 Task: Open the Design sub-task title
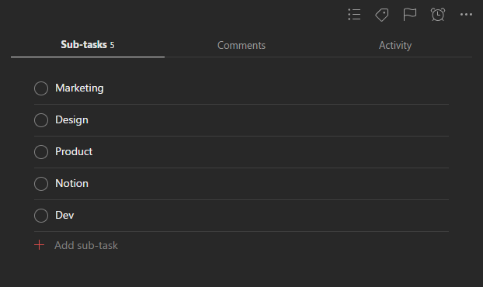coord(71,120)
